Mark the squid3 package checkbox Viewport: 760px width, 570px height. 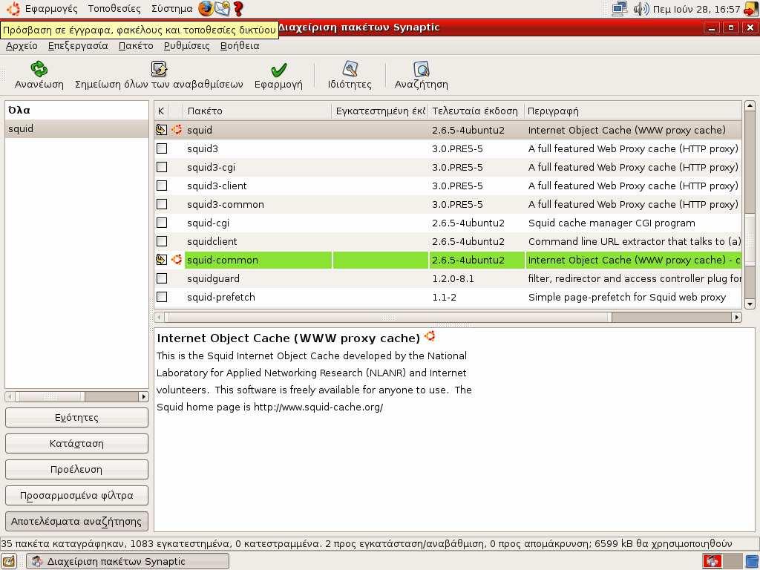click(x=162, y=148)
